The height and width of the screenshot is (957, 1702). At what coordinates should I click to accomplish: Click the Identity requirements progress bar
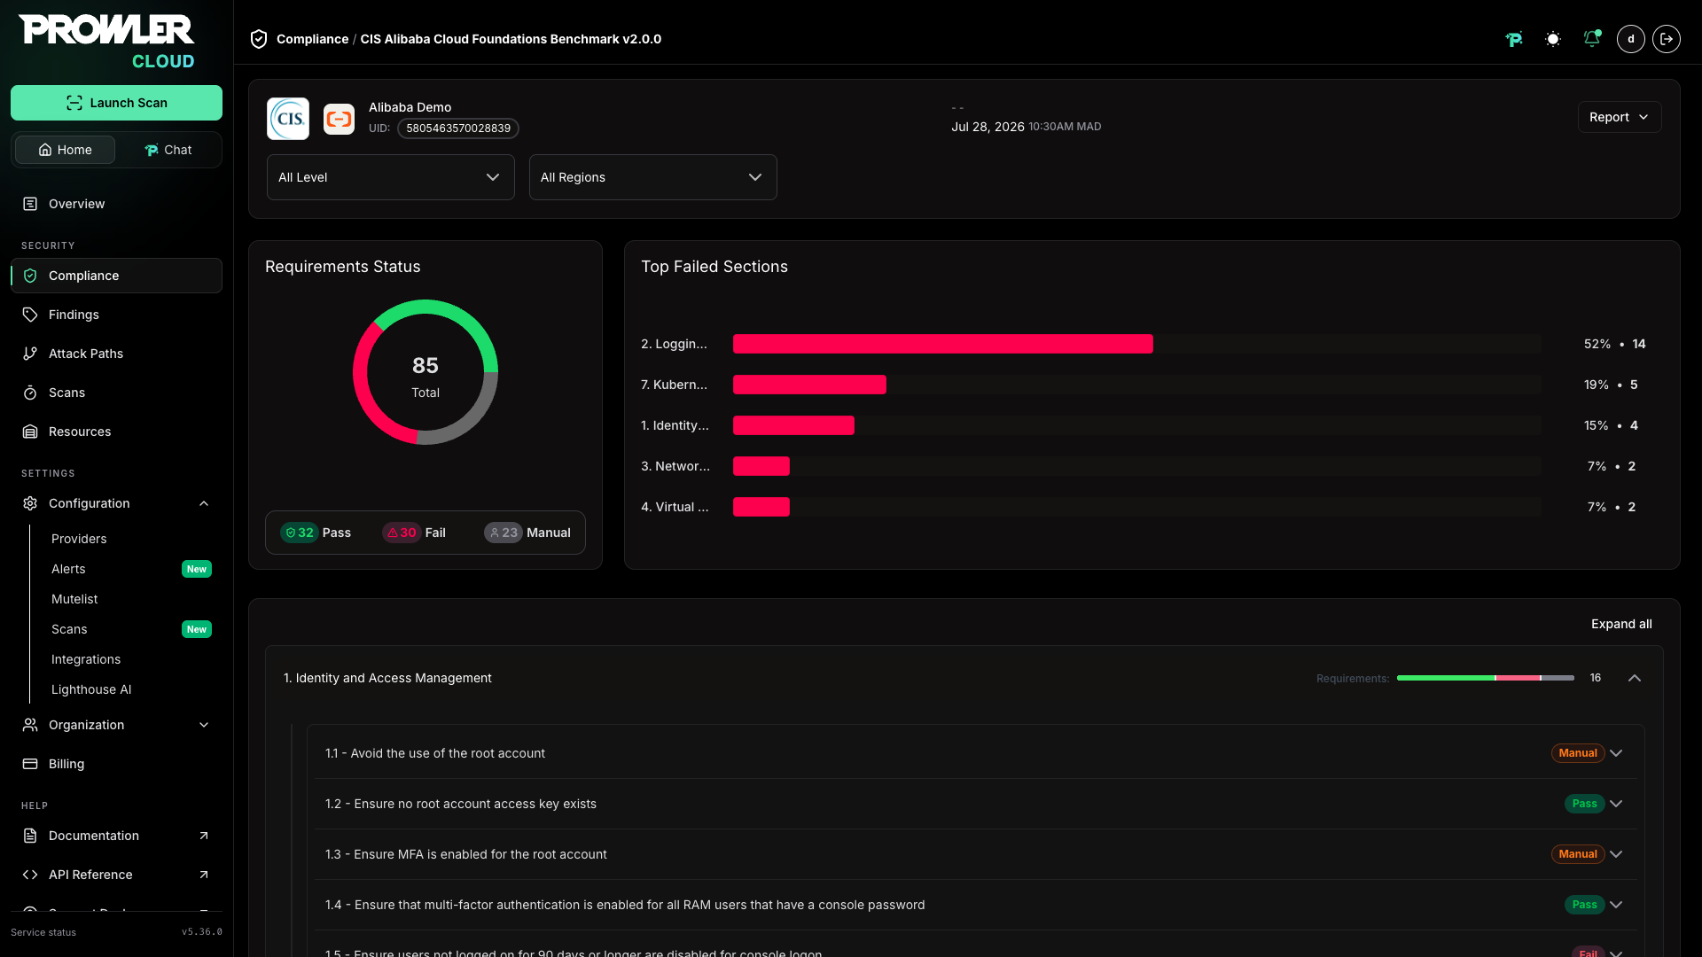pyautogui.click(x=1486, y=678)
